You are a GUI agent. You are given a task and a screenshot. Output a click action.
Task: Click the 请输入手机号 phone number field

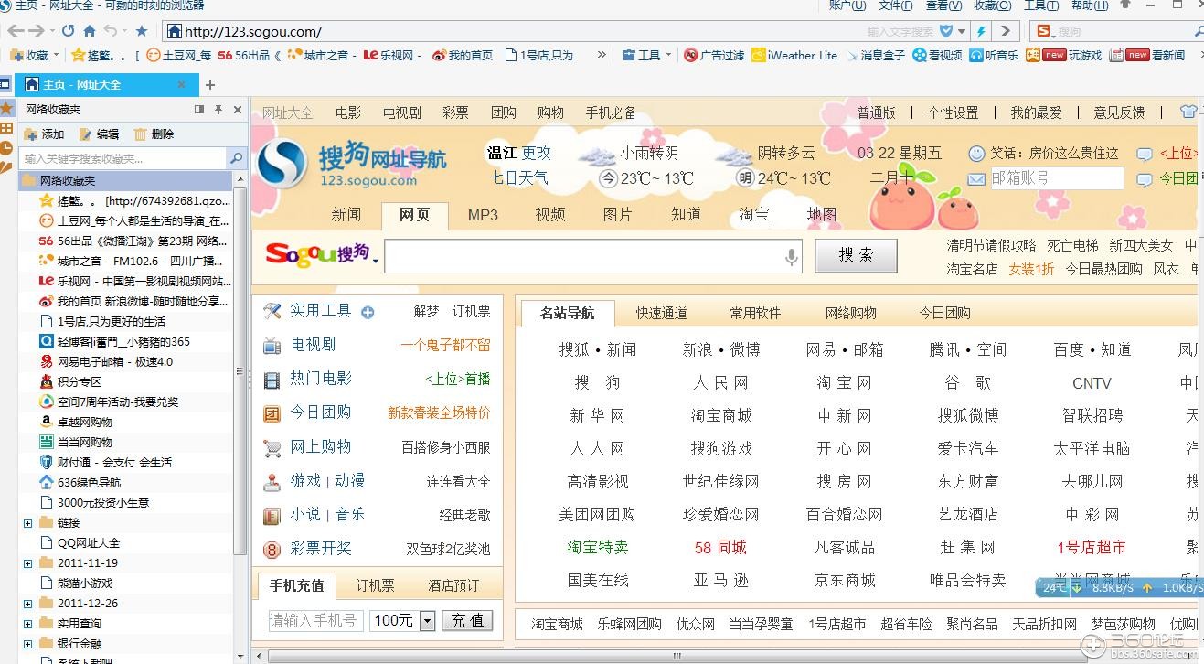tap(316, 620)
